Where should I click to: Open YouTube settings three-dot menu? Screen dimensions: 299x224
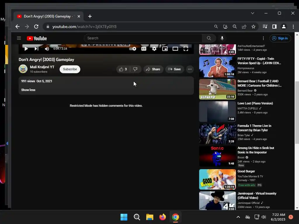[x=263, y=38]
